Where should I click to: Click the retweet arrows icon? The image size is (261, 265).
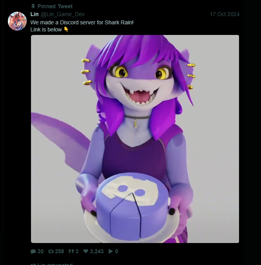(x=51, y=252)
